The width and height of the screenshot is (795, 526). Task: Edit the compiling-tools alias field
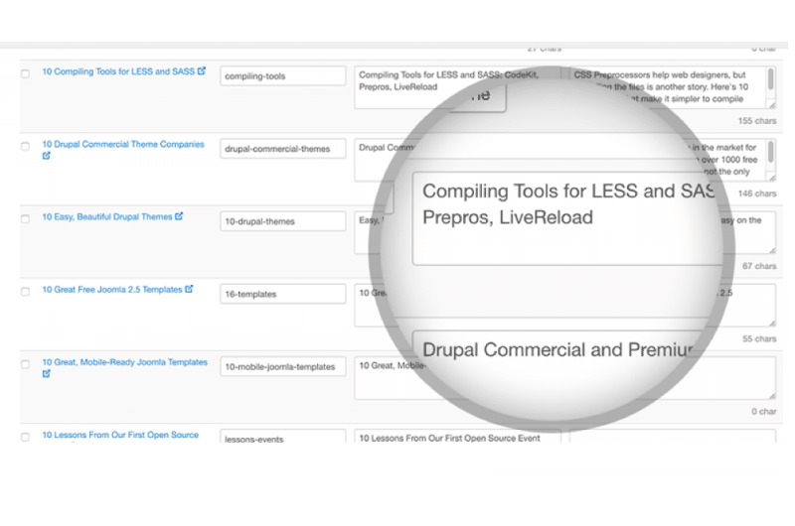point(283,76)
